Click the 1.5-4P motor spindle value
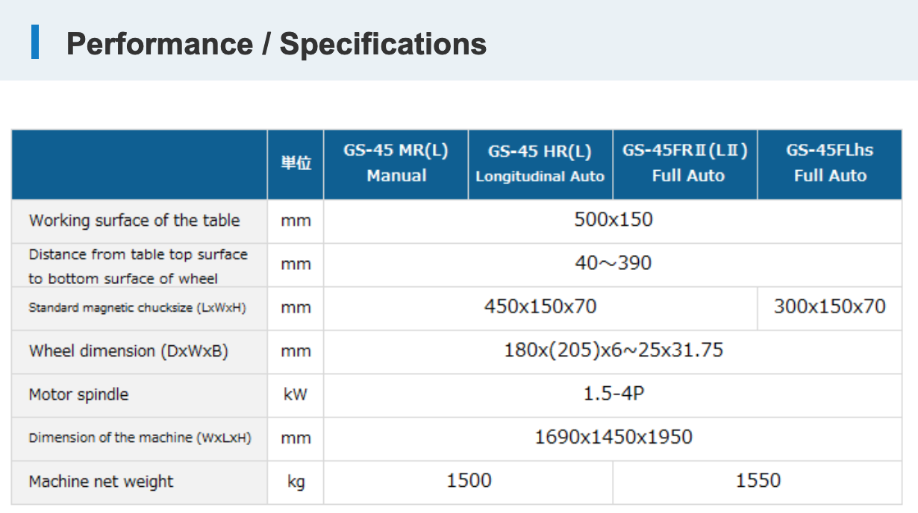The height and width of the screenshot is (513, 918). pos(613,394)
